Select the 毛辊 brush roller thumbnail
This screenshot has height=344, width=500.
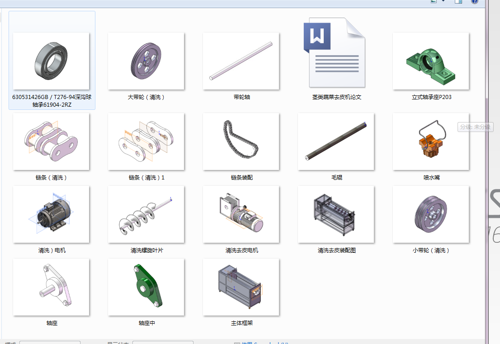336,141
